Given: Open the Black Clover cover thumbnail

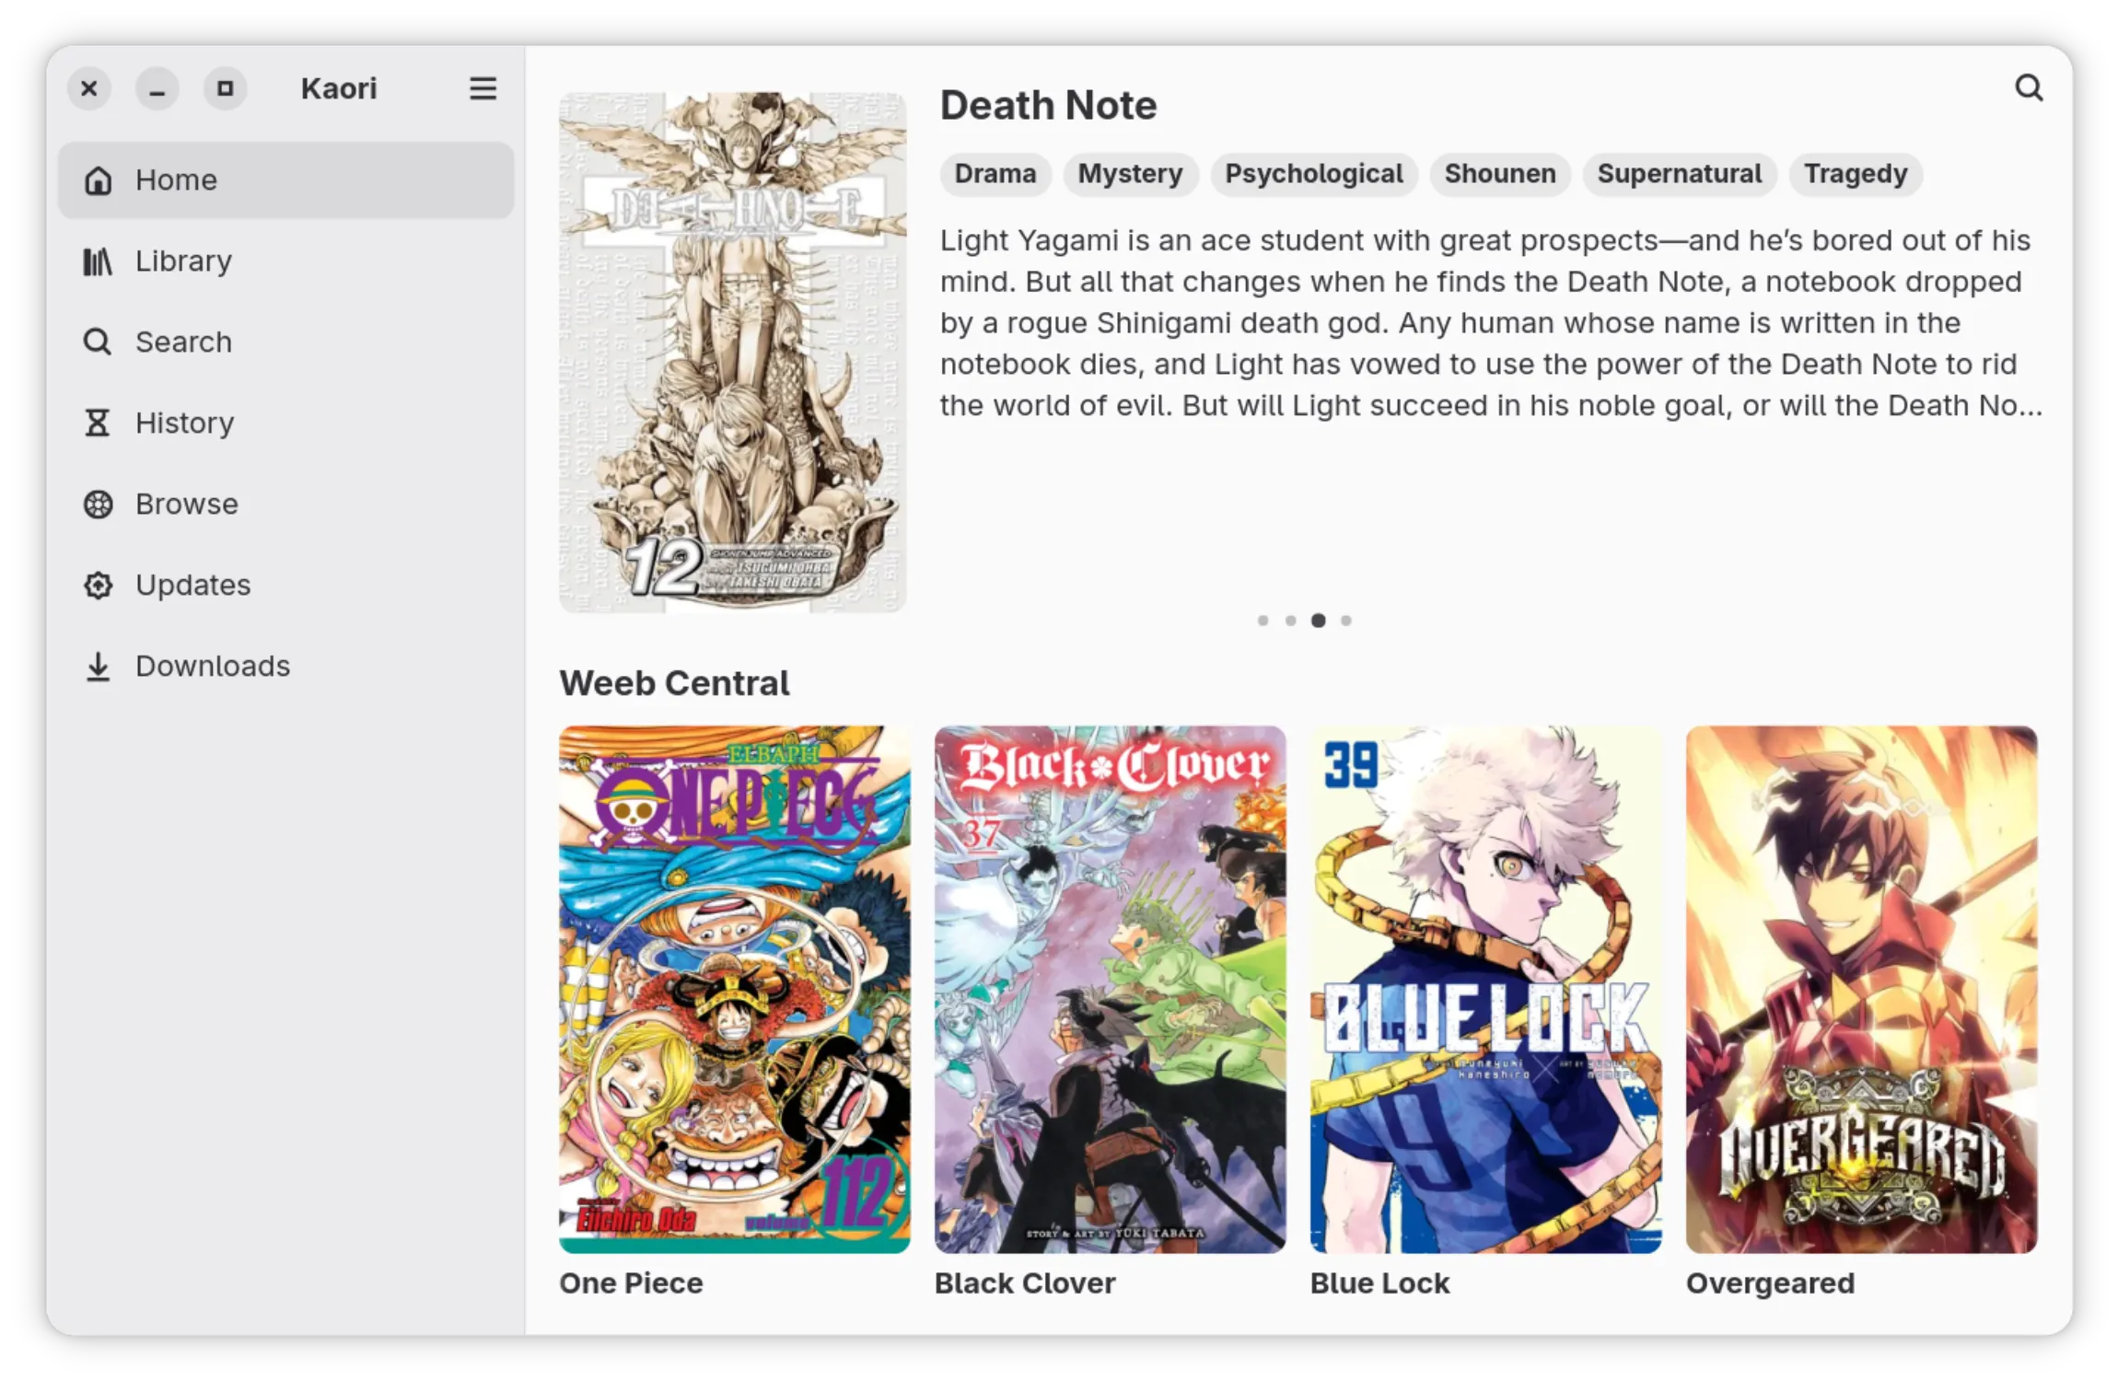Looking at the screenshot, I should pos(1110,990).
